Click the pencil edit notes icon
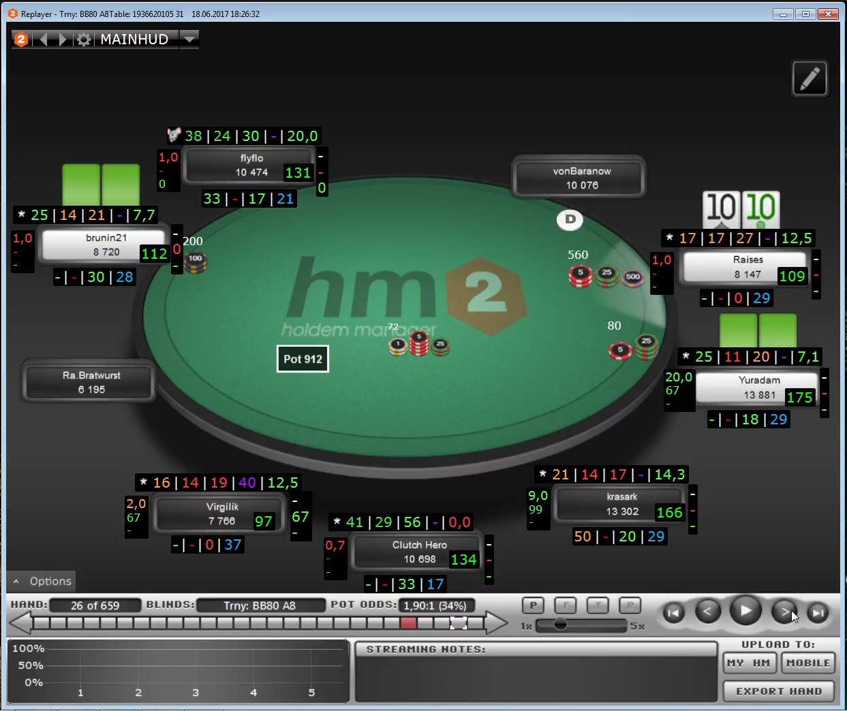Viewport: 847px width, 711px height. point(810,78)
